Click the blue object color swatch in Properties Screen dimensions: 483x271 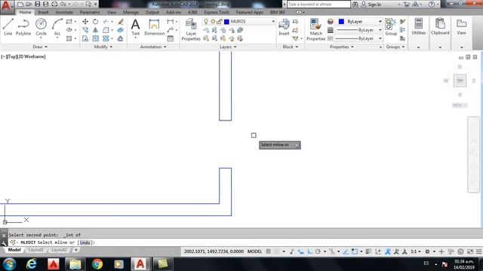click(x=341, y=22)
